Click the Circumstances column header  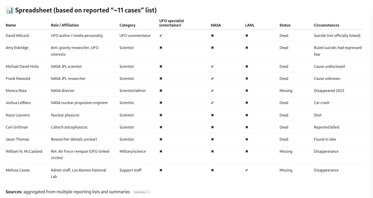[326, 25]
